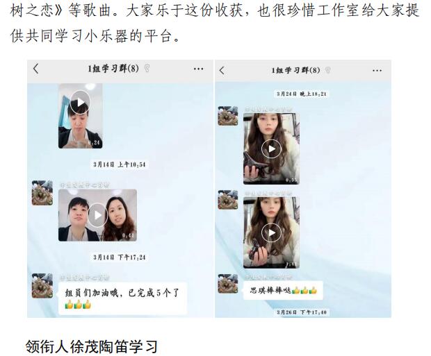Image resolution: width=431 pixels, height=356 pixels.
Task: Tap avatar beside first ocarina video
Action: [228, 116]
